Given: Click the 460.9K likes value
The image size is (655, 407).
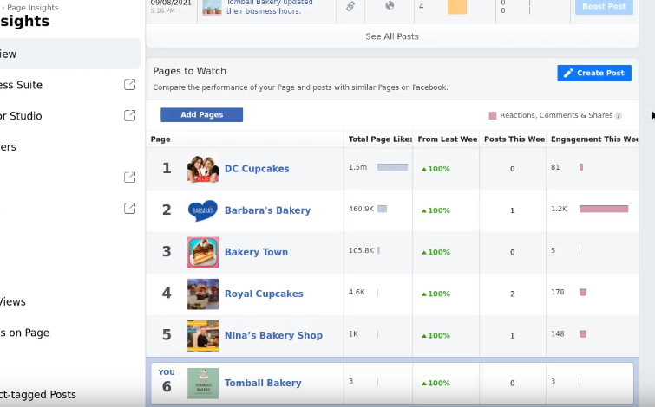Looking at the screenshot, I should [361, 209].
